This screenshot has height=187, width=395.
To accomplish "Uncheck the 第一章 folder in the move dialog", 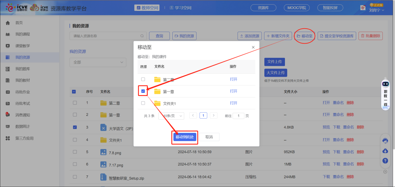I will click(x=143, y=91).
